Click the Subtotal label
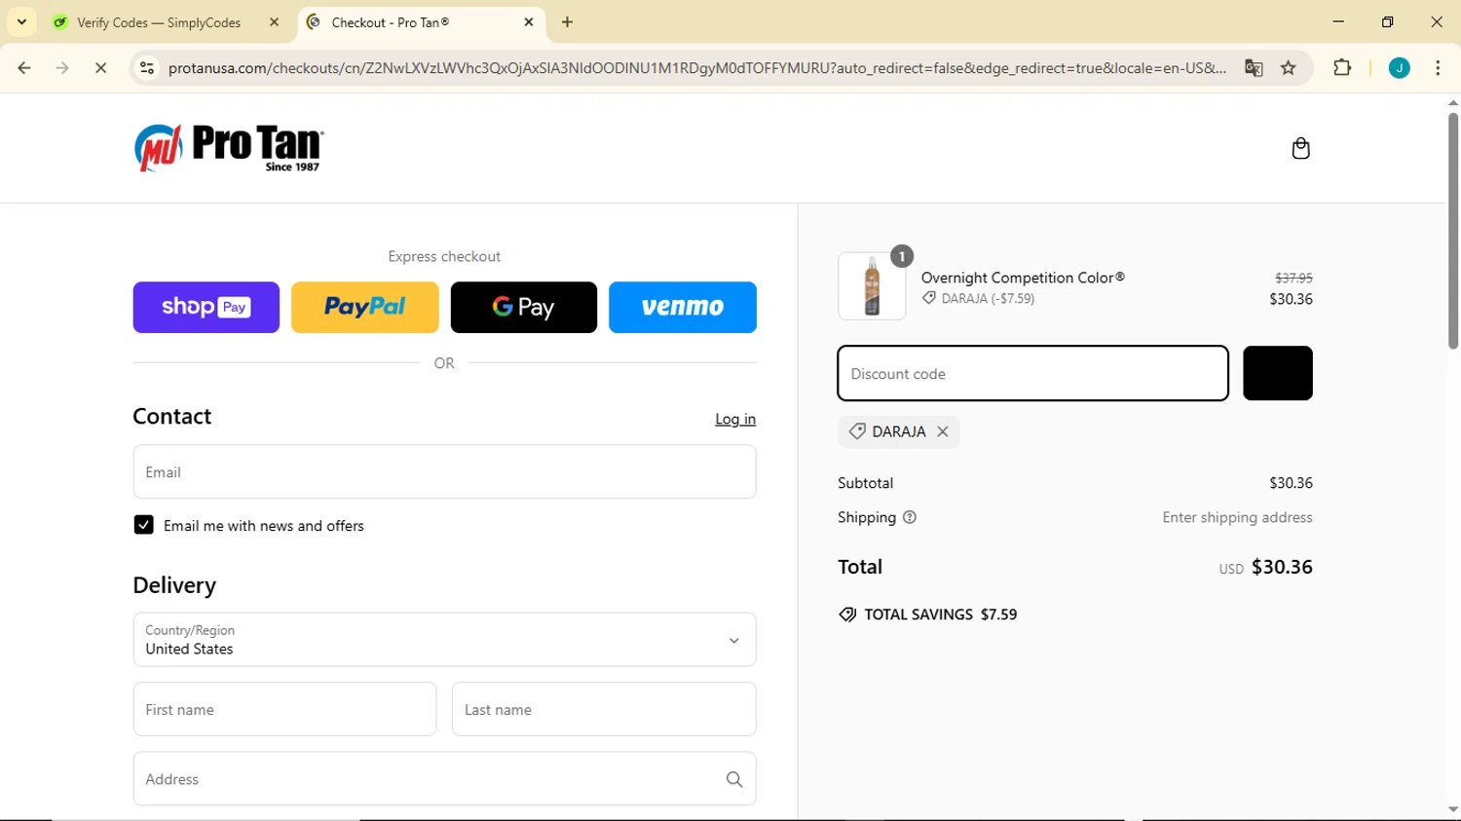Viewport: 1461px width, 821px height. click(x=865, y=483)
